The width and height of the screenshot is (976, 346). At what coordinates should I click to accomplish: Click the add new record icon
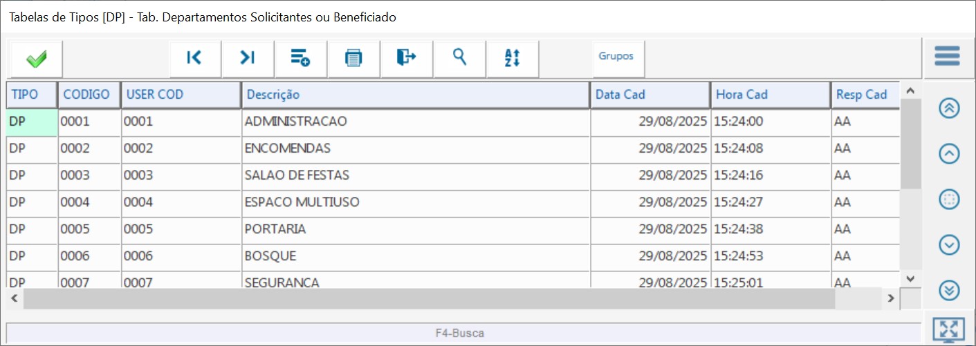pos(300,58)
